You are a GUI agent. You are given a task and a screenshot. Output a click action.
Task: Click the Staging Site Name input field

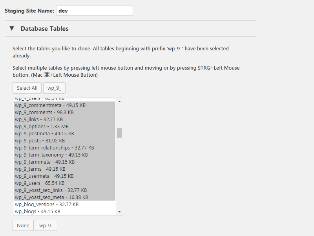point(95,11)
